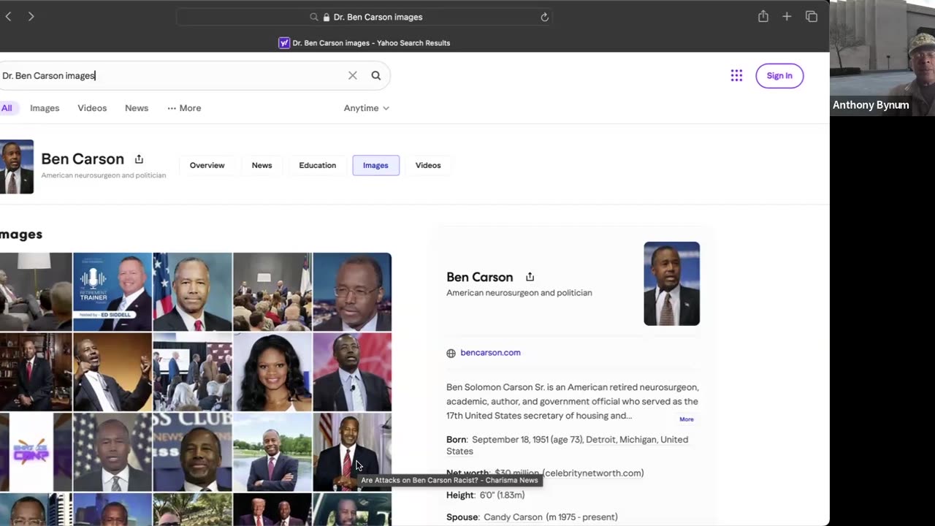Select the Anthony Bynum video tile
The width and height of the screenshot is (935, 526).
tap(882, 58)
